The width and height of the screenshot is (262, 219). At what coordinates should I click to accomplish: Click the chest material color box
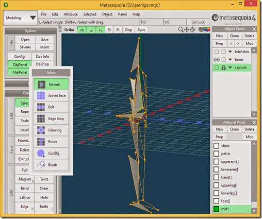[216, 146]
